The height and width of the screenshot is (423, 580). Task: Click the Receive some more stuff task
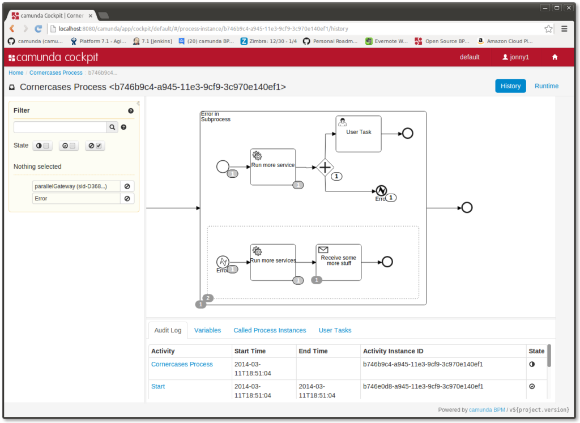click(338, 262)
